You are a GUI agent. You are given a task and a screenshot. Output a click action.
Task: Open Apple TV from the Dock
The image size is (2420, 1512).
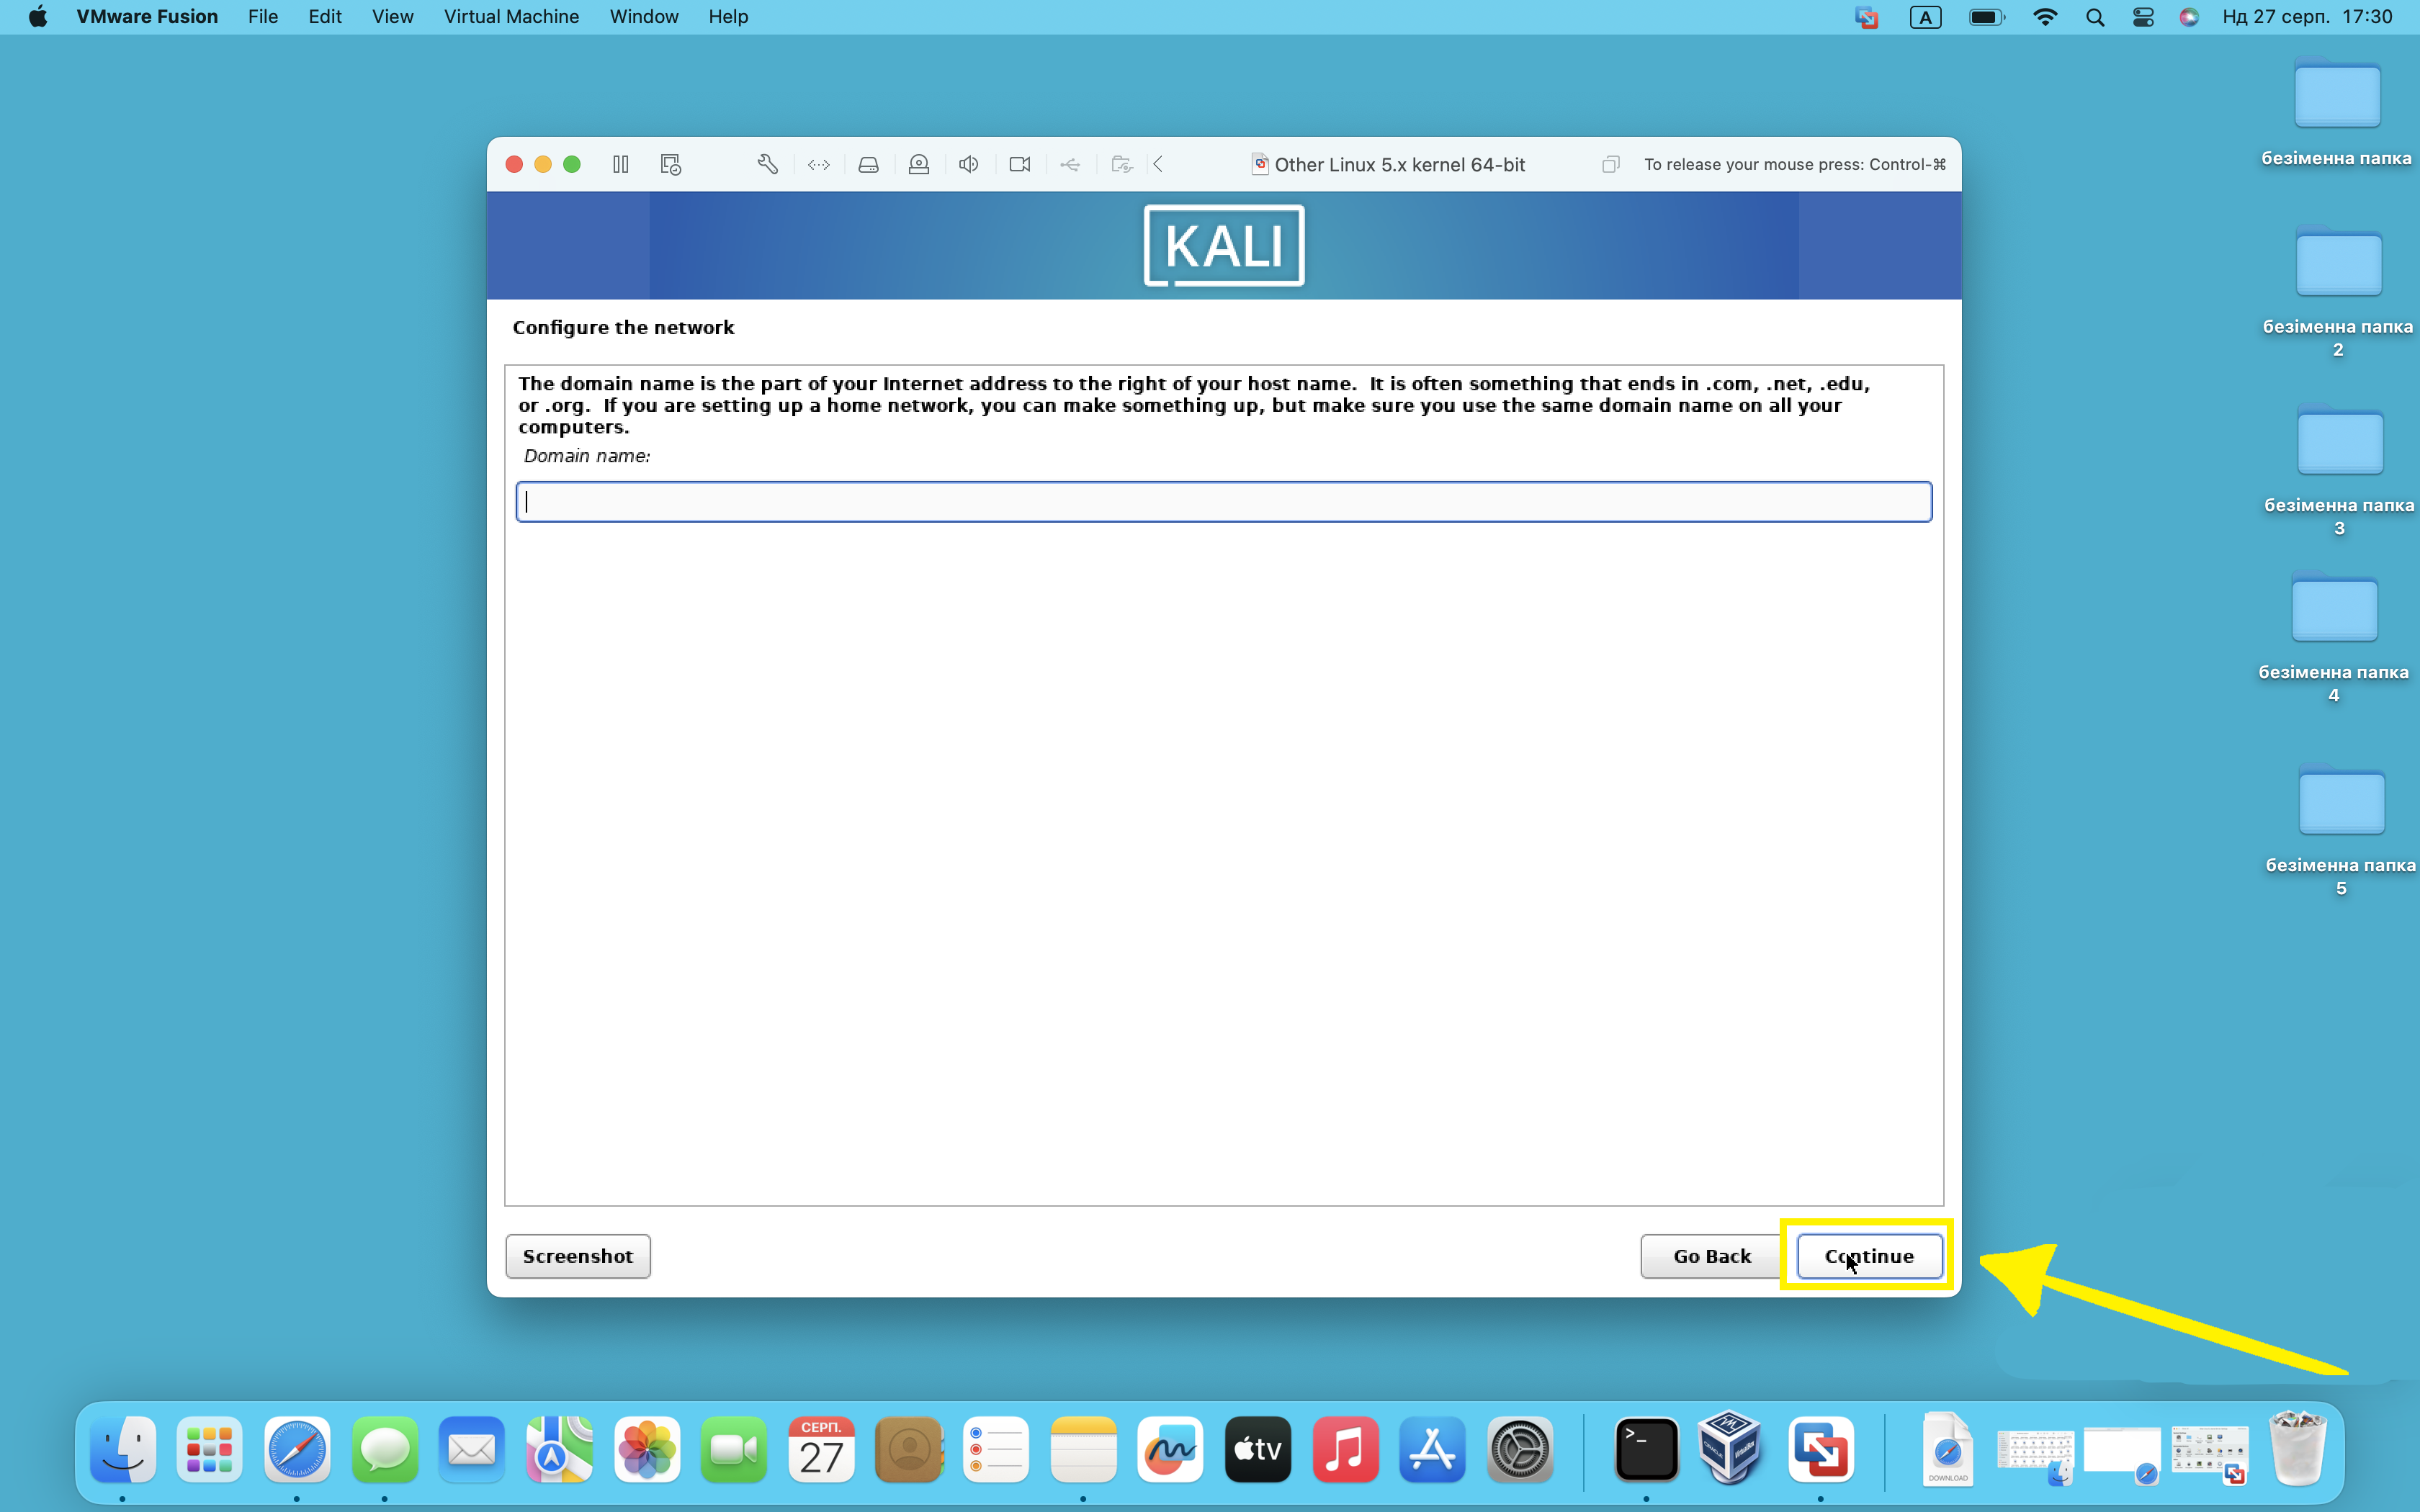point(1258,1449)
